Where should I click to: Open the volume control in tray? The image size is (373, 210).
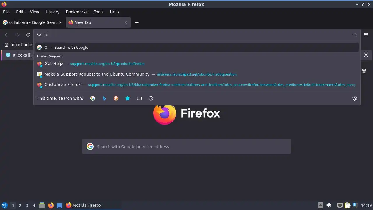click(x=329, y=205)
